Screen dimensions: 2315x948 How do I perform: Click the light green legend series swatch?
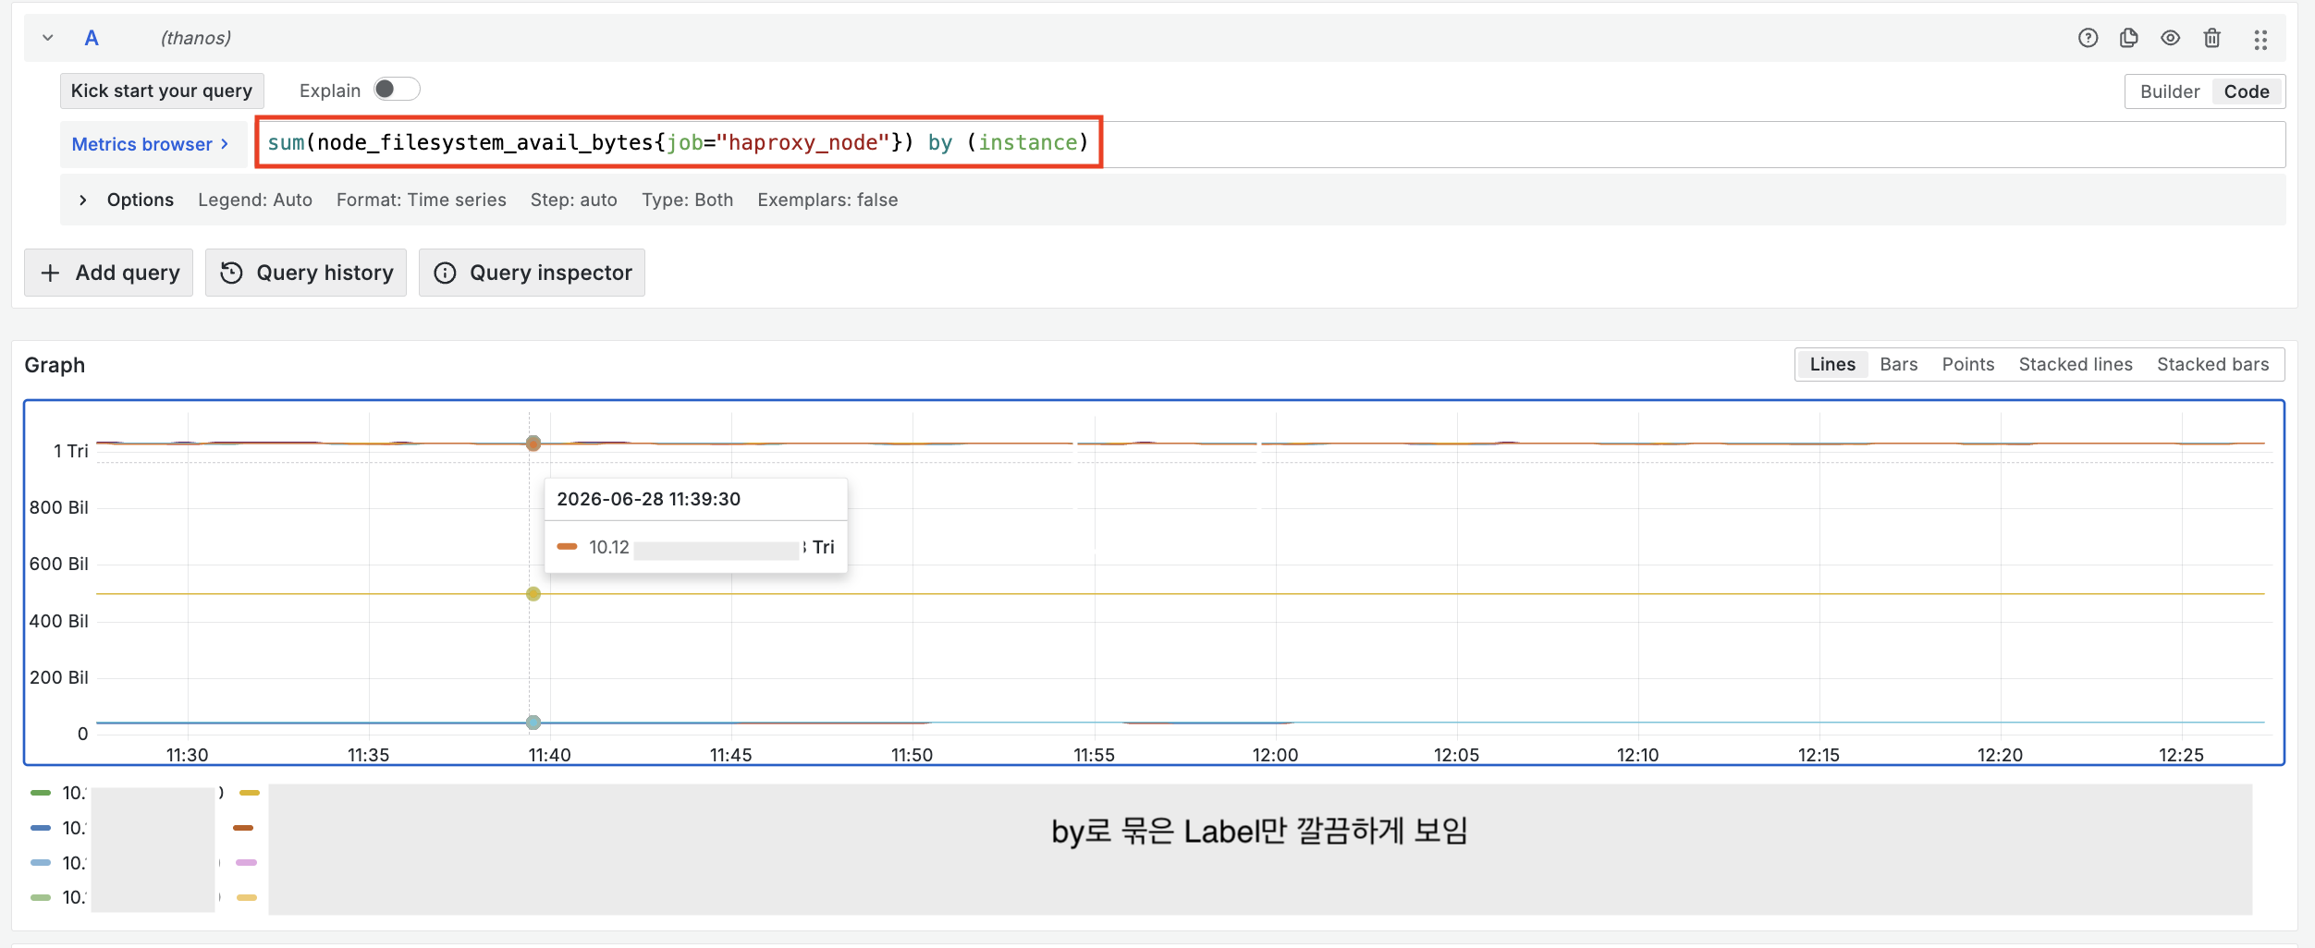point(41,897)
